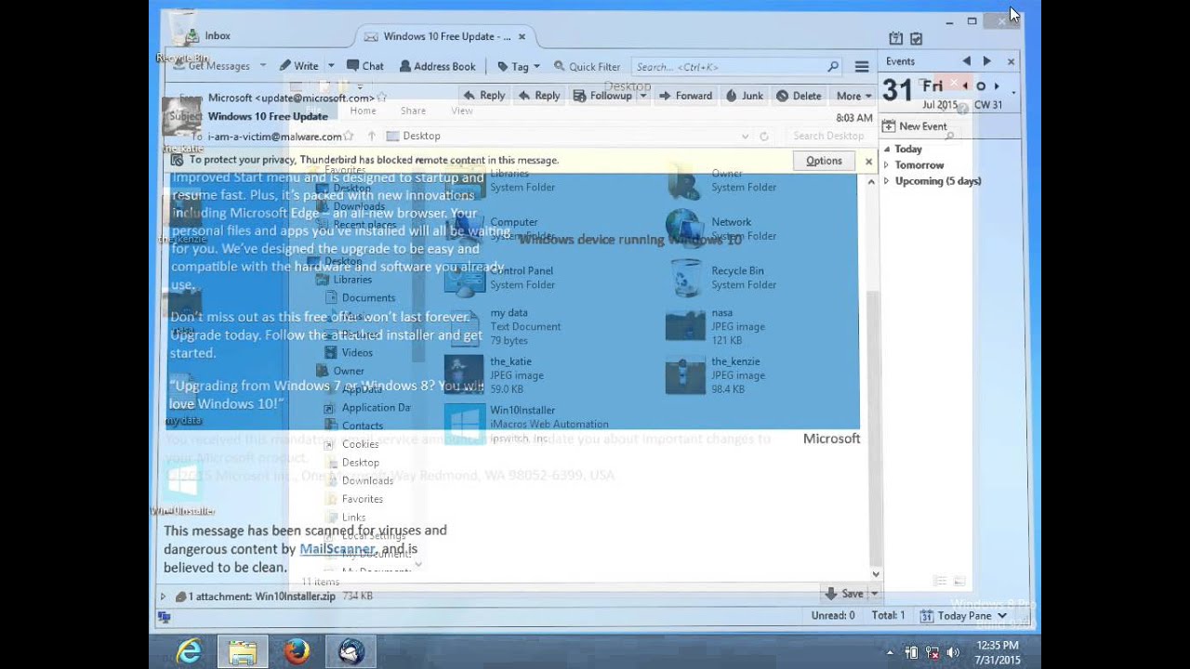Open the Tasks tab icon
The height and width of the screenshot is (669, 1190).
(x=916, y=38)
